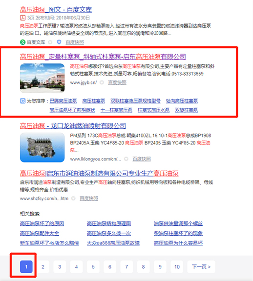
Task: Expand the arrow beside www.shzfsy.com
Action: click(73, 199)
